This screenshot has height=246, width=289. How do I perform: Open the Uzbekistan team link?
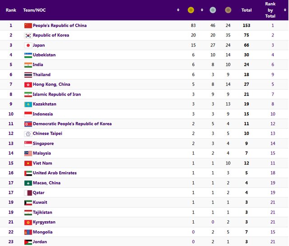[x=44, y=55]
